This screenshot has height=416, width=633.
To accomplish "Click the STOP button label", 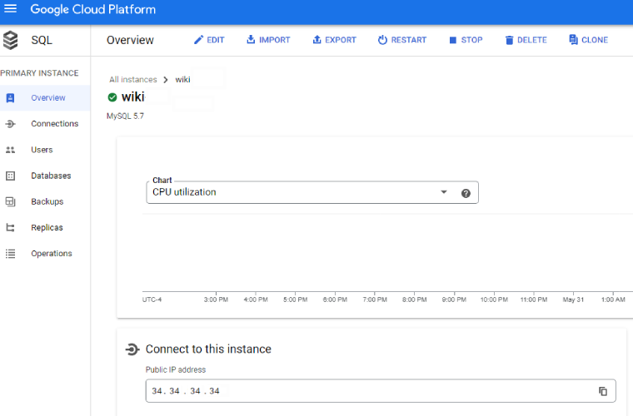I will point(471,40).
